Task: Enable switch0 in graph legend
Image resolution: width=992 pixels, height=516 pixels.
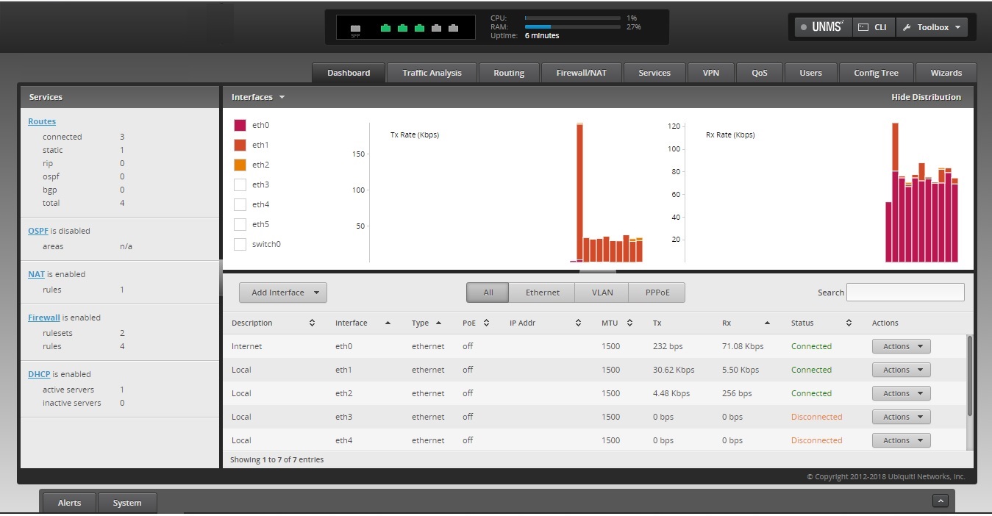Action: (x=240, y=244)
